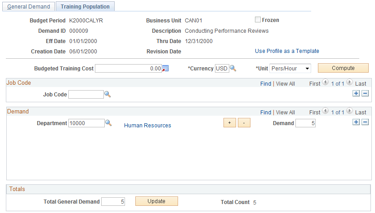Increase demand with the + button
Viewport: 375px width, 213px height.
coord(230,122)
